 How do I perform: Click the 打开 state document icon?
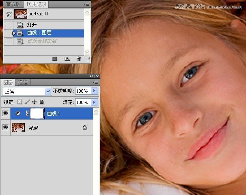coord(20,25)
